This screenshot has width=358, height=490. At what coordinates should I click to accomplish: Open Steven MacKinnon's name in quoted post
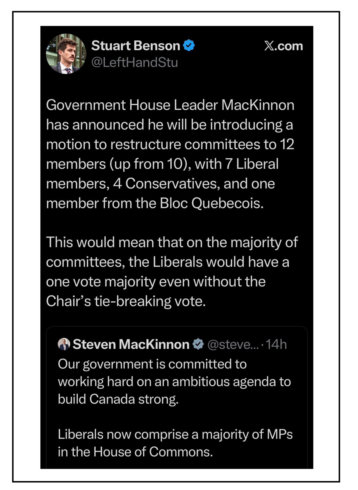[x=131, y=344]
